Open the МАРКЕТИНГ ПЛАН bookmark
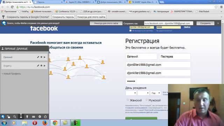This screenshot has width=224, height=126. (x=182, y=12)
